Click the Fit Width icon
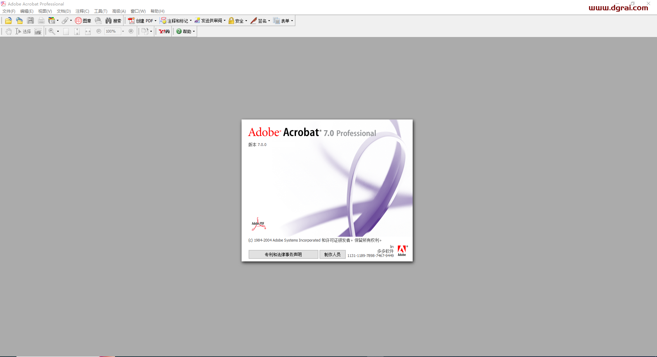The height and width of the screenshot is (357, 657). click(x=88, y=31)
